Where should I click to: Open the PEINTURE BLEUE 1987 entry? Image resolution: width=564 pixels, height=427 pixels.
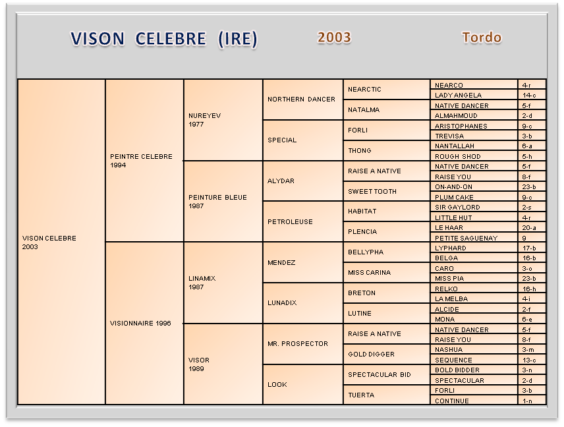pos(223,202)
